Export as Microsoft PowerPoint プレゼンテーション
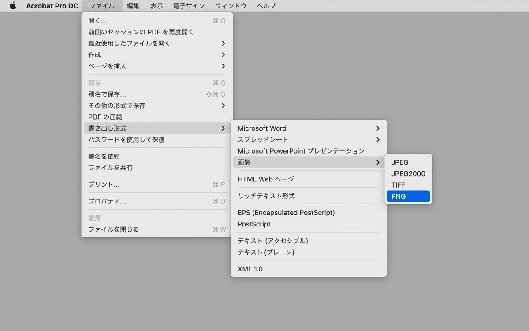Screen dimensions: 529x331 click(x=309, y=151)
